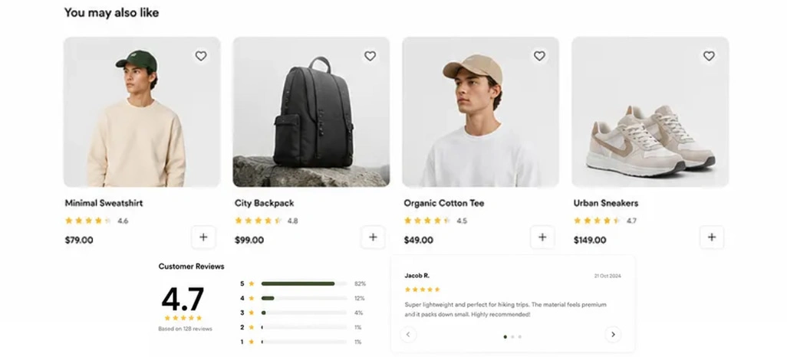Open the Organic Cotton Tee title link
The height and width of the screenshot is (357, 787).
443,203
